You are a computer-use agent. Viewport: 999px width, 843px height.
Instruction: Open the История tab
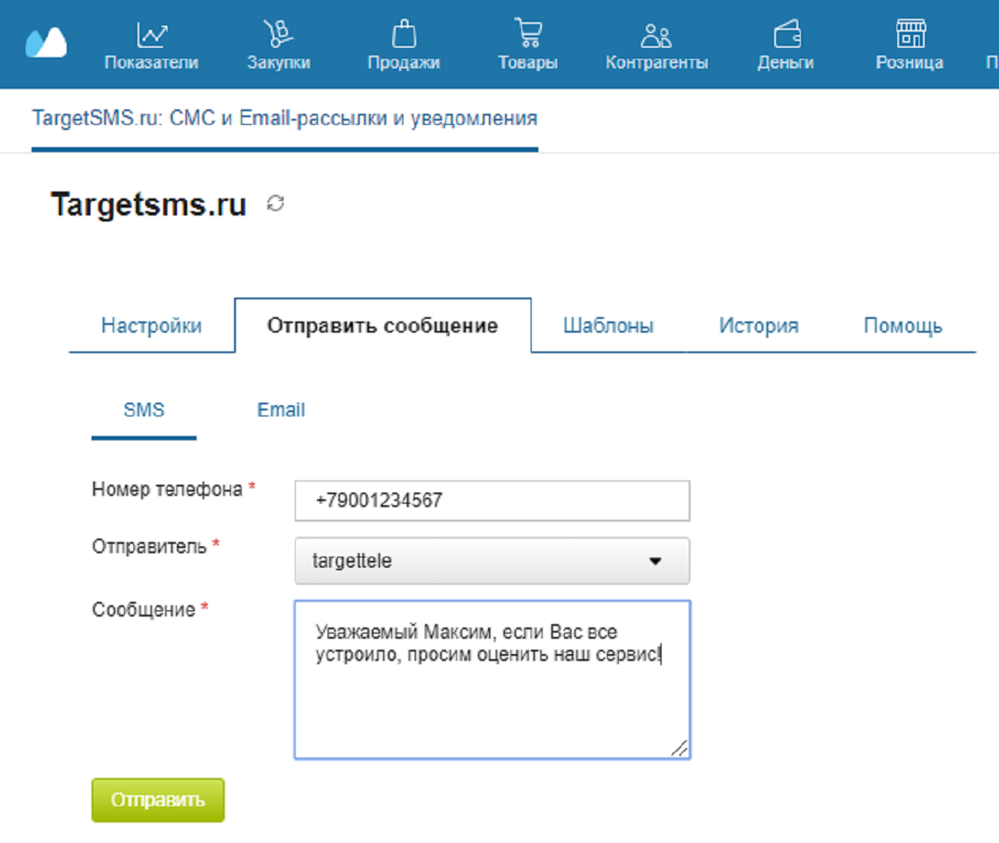pos(759,326)
